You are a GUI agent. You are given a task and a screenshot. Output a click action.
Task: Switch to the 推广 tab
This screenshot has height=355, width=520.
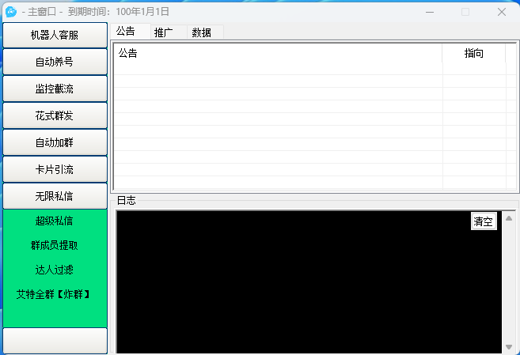pyautogui.click(x=164, y=32)
